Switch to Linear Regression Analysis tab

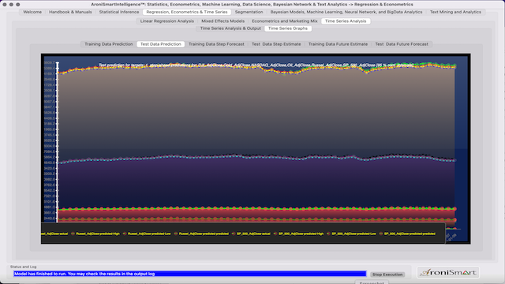click(x=166, y=21)
